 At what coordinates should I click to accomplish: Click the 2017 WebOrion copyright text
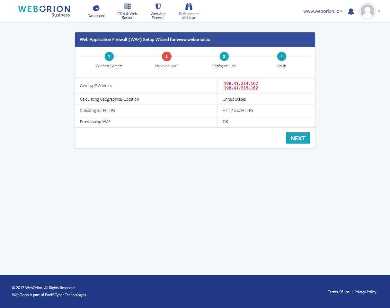tap(44, 288)
